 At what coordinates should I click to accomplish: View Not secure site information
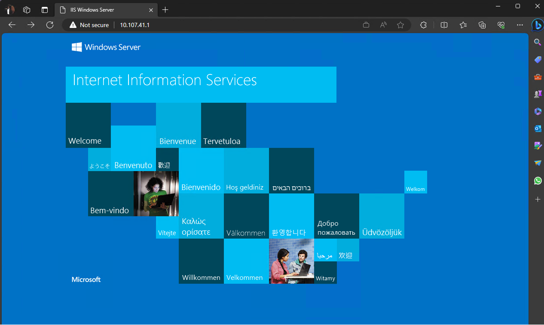point(89,25)
